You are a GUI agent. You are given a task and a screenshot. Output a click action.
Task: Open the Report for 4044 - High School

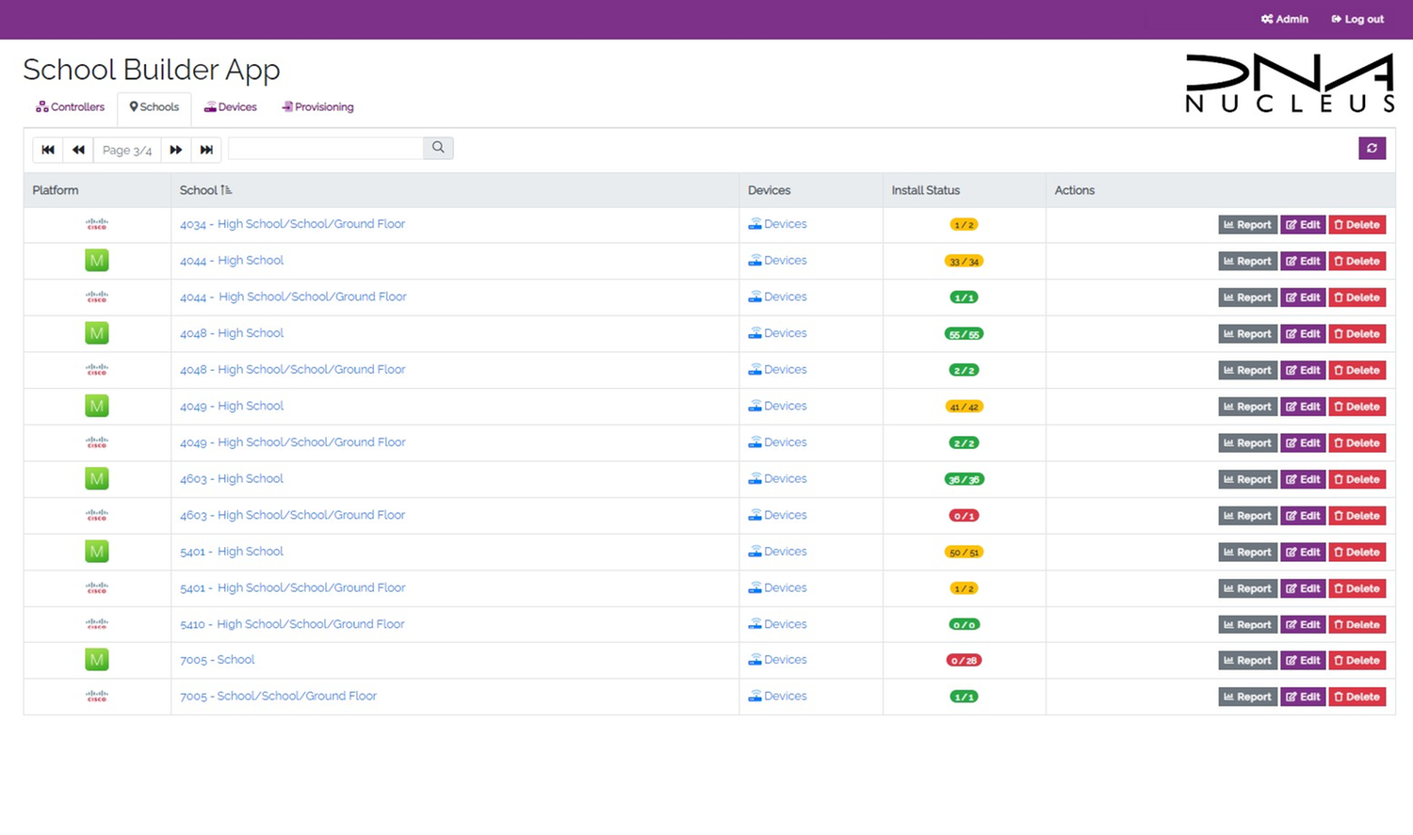[x=1246, y=261]
